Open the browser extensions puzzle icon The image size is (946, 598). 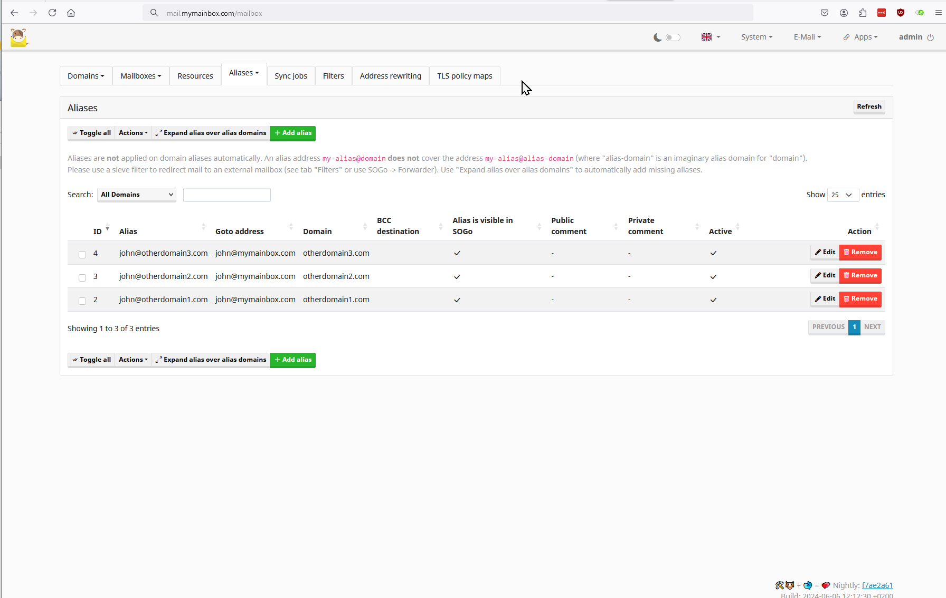pyautogui.click(x=863, y=13)
